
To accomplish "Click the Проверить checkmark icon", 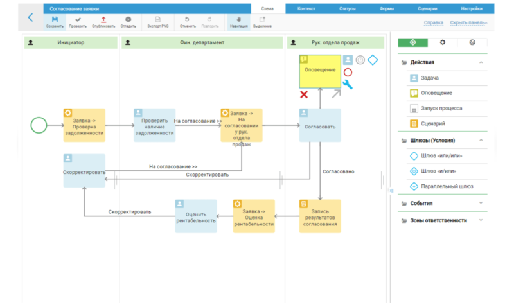I will click(x=78, y=21).
